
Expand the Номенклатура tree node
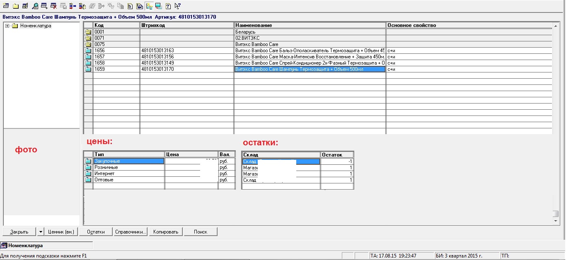tap(7, 26)
